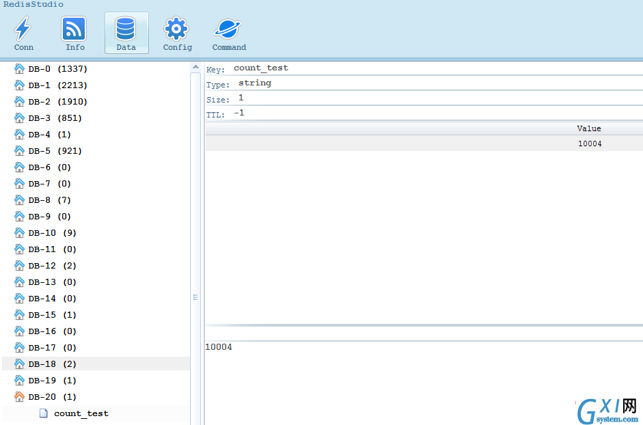Image resolution: width=643 pixels, height=425 pixels.
Task: Click the file icon beside count_test
Action: click(44, 413)
